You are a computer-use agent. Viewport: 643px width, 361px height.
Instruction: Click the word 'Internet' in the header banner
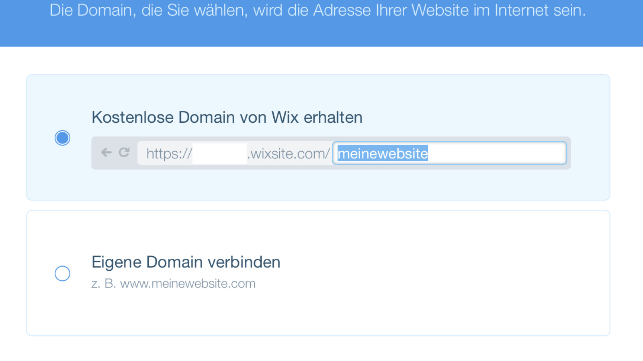pyautogui.click(x=522, y=10)
